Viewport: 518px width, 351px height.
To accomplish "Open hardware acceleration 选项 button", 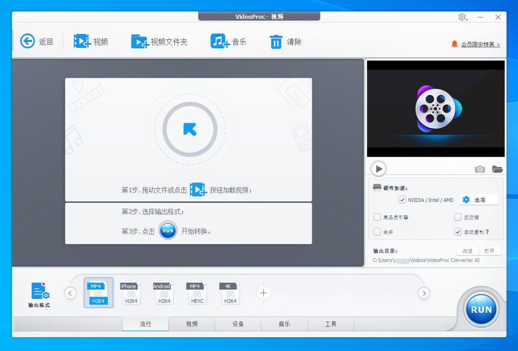I will click(478, 200).
